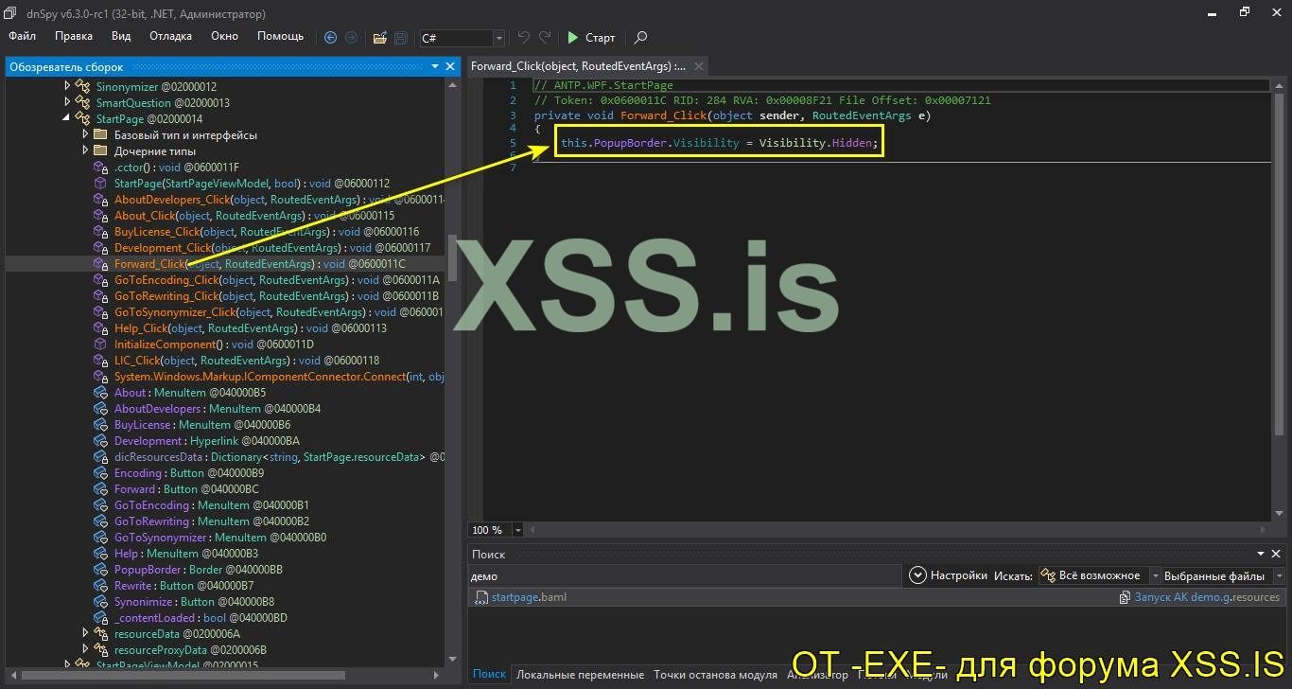Select the Rewrite : Button field
Viewport: 1292px width, 689px height.
point(186,585)
